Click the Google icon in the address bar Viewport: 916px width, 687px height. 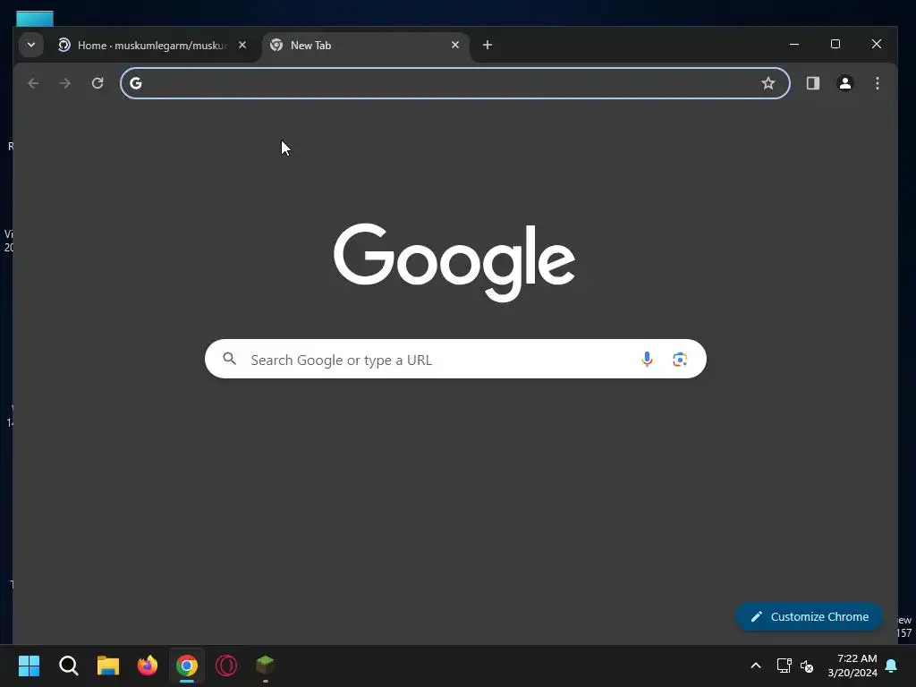(136, 83)
